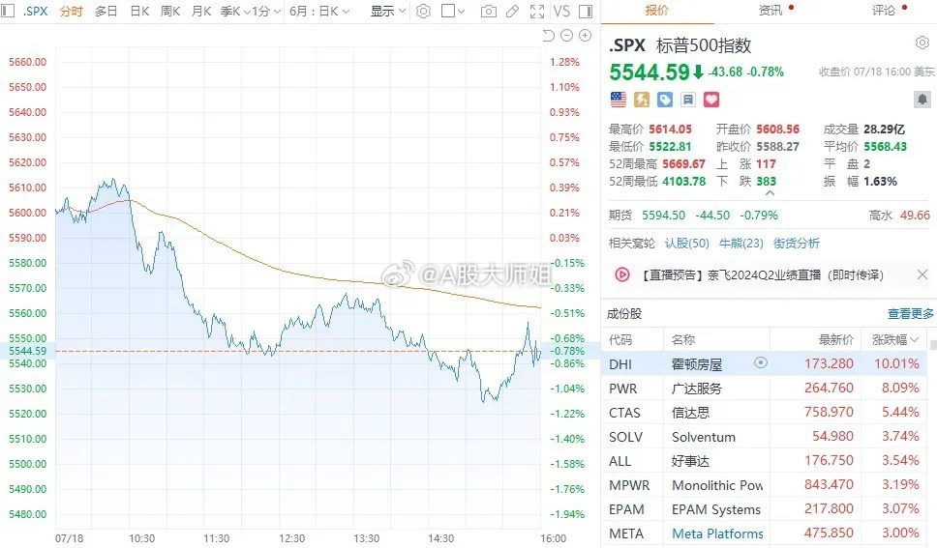Click the .SPX symbol in toolbar
The width and height of the screenshot is (937, 548).
coord(35,12)
